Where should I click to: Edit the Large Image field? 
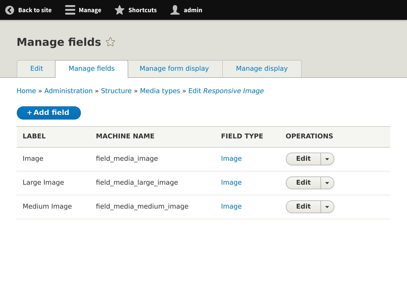click(x=303, y=183)
